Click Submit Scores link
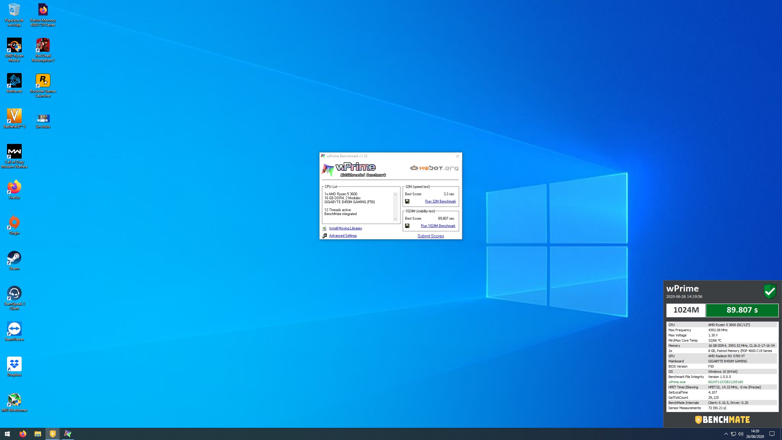Image resolution: width=782 pixels, height=440 pixels. point(431,236)
